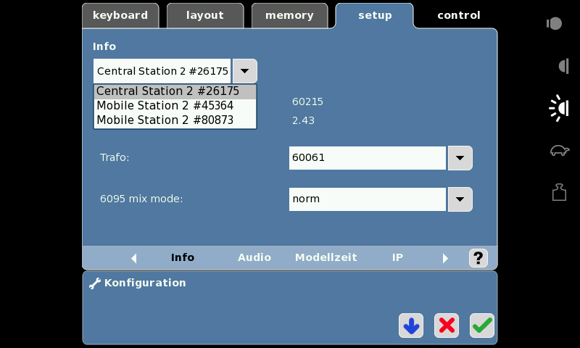The width and height of the screenshot is (580, 348).
Task: Open the Audio setup section
Action: (x=254, y=257)
